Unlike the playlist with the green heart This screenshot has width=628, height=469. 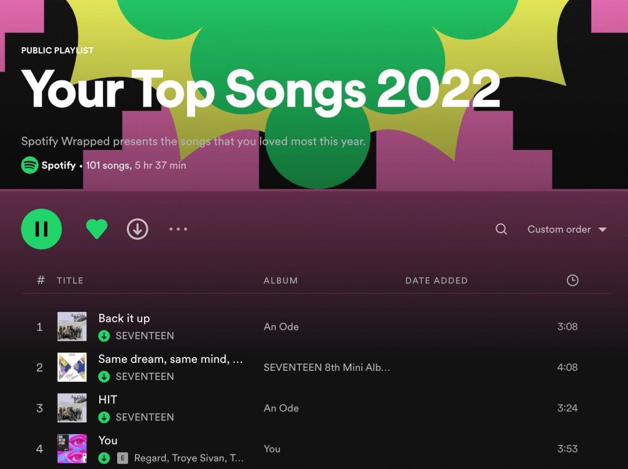[97, 229]
